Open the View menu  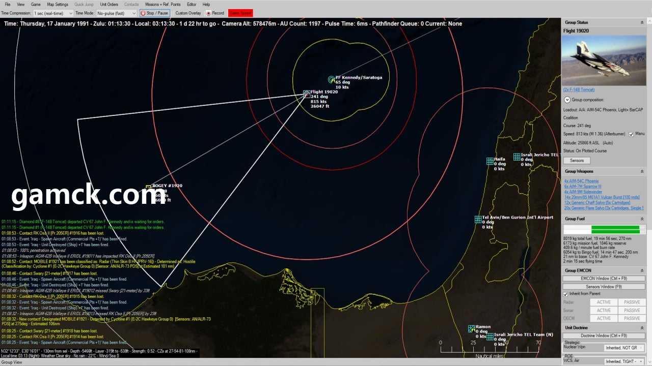(20, 5)
